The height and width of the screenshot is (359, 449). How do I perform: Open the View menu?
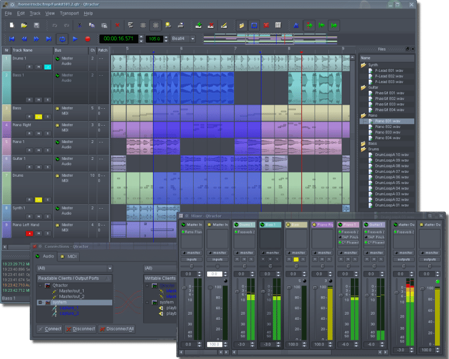pos(50,13)
